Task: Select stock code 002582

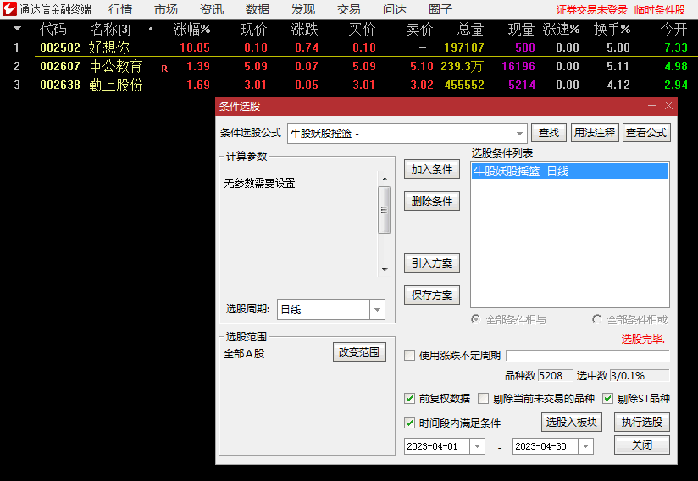Action: [x=60, y=47]
